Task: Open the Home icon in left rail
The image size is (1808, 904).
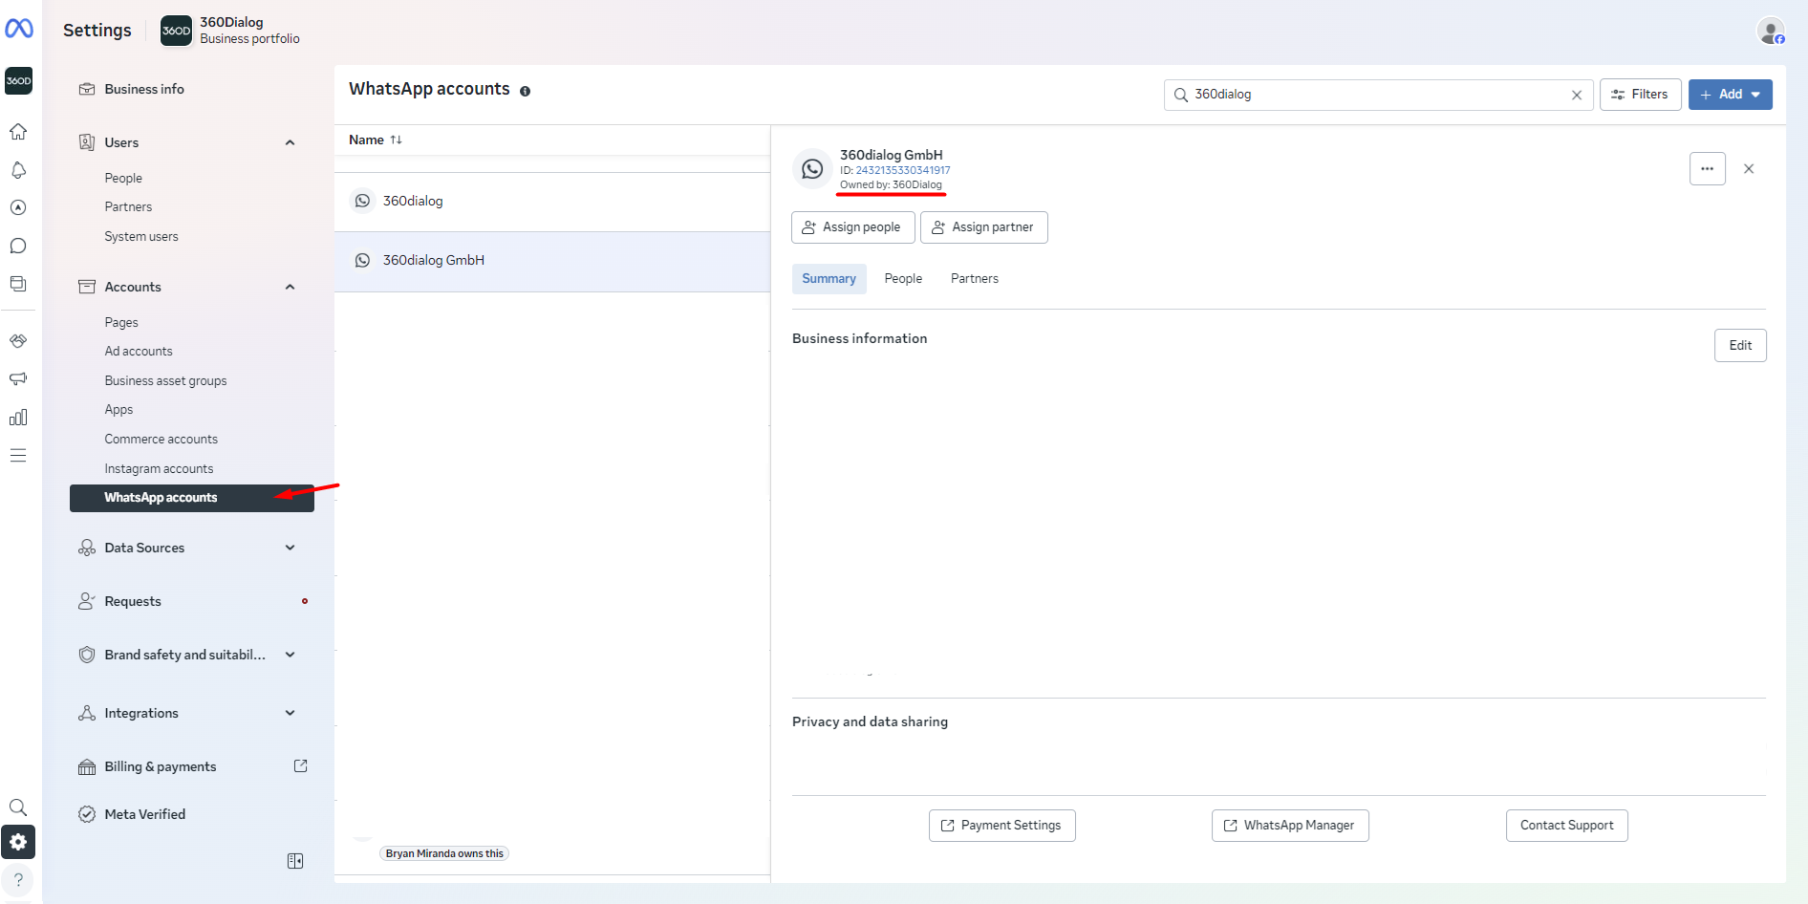Action: [18, 132]
